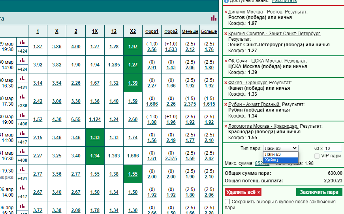The height and width of the screenshot is (214, 344).
Task: Show +406 extra markets for 19:00 match
Action: pyautogui.click(x=23, y=124)
